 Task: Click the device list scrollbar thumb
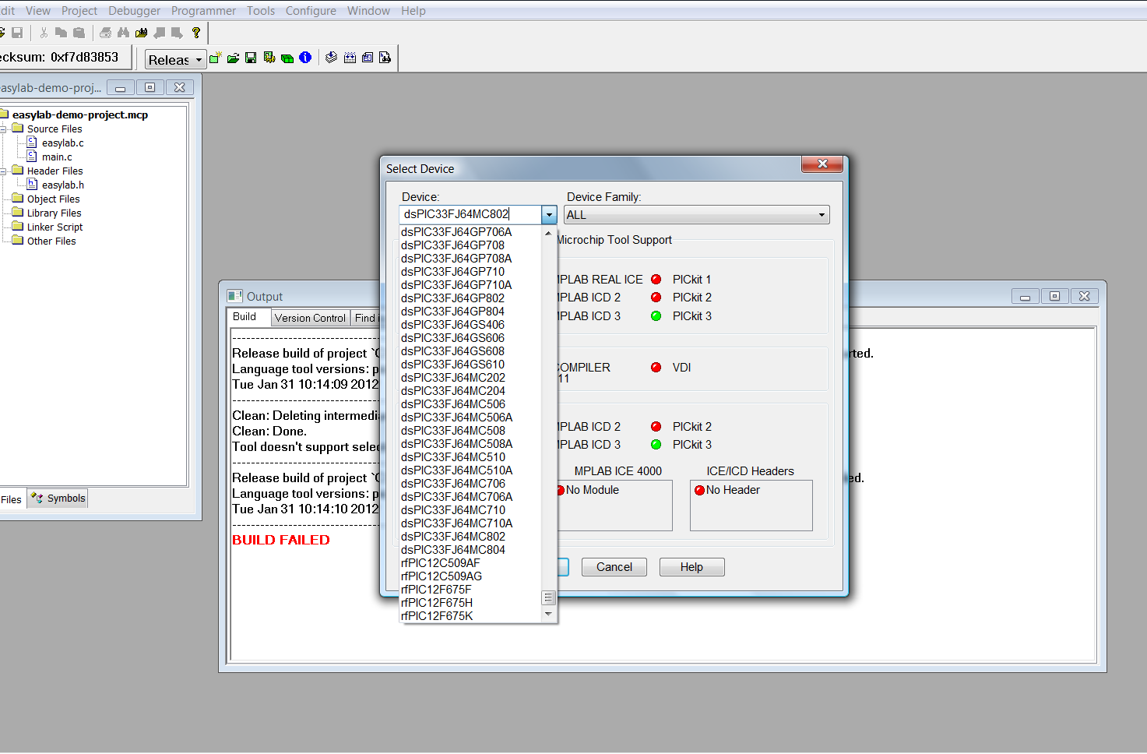coord(548,598)
